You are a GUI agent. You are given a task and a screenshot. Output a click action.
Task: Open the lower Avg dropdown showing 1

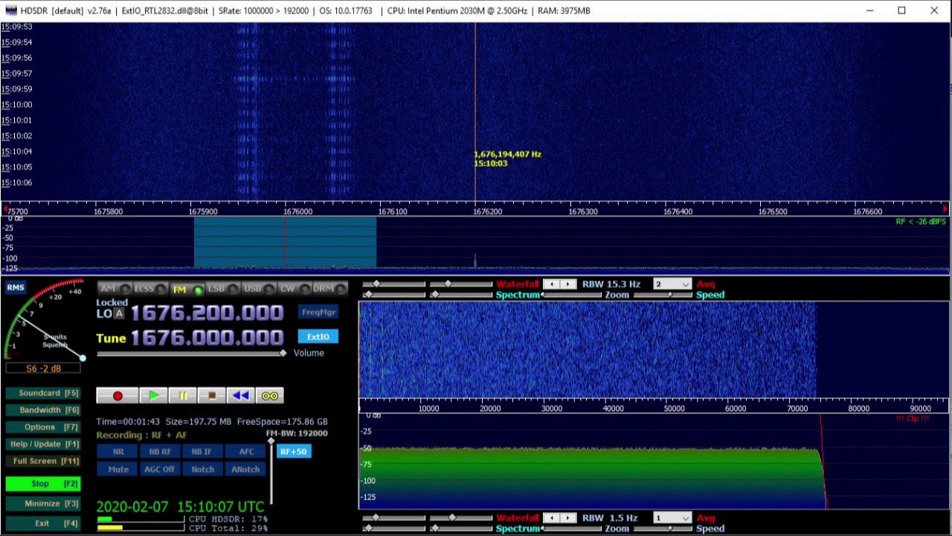[672, 518]
